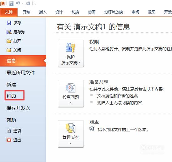Switch to the 插入 ribbon tab

[43, 12]
